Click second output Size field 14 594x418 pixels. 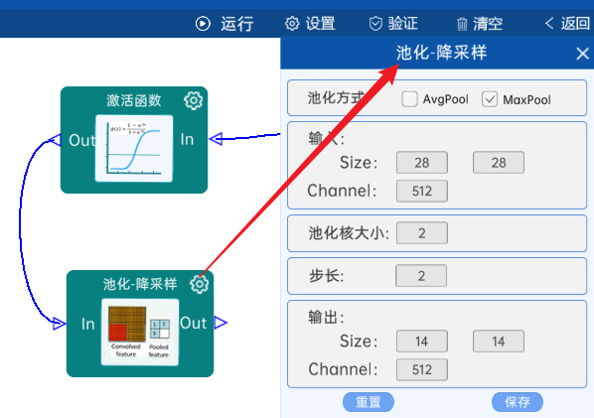499,342
